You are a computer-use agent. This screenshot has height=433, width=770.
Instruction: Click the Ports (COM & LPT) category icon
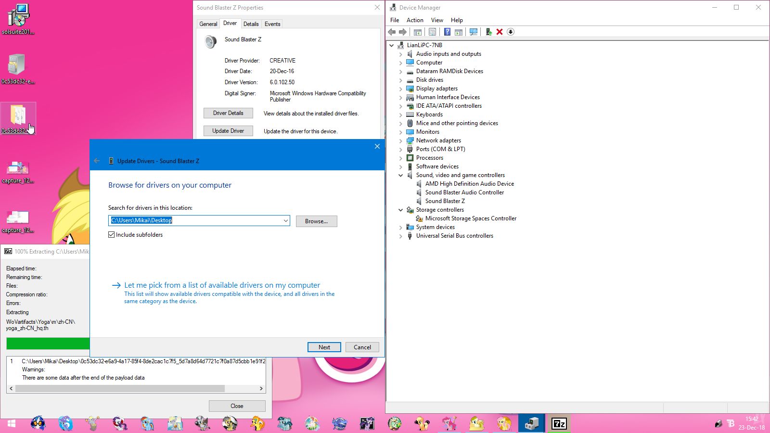pos(410,149)
